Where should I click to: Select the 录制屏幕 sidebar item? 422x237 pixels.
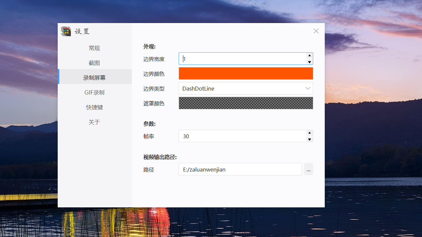[x=94, y=77]
